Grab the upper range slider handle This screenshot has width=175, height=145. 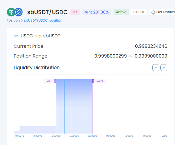pos(93,81)
